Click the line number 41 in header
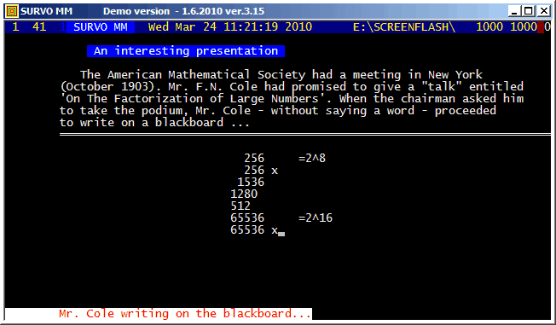The image size is (556, 325). (39, 27)
